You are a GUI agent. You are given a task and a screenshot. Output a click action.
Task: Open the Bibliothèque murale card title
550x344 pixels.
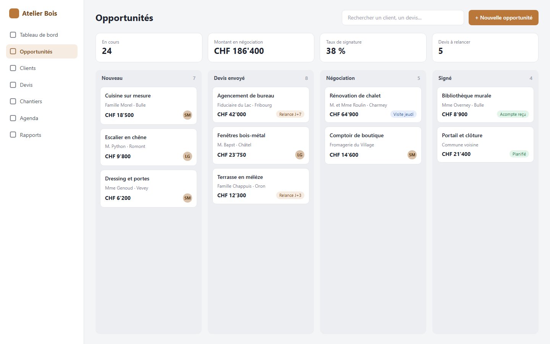[466, 96]
